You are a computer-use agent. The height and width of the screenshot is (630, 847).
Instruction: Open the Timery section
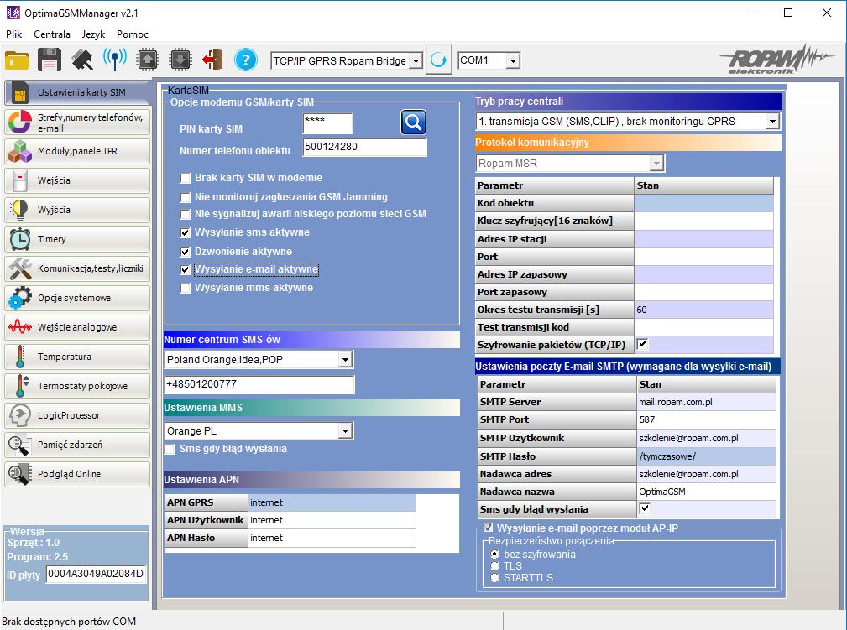(x=77, y=239)
